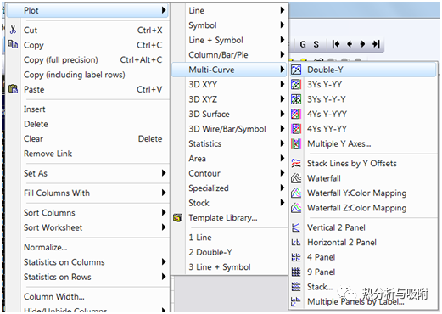Open the Area plot submenu
442x314 pixels.
[229, 159]
